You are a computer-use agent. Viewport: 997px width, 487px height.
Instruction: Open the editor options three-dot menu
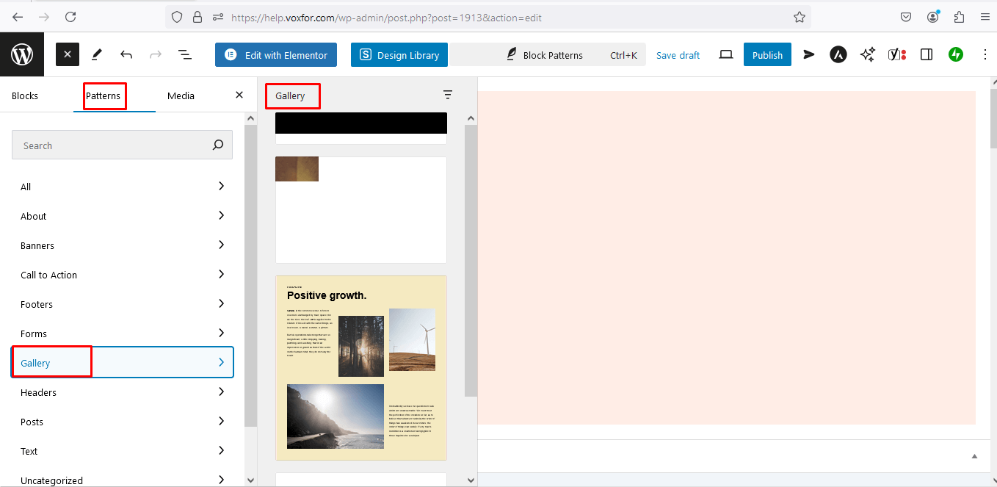coord(986,54)
